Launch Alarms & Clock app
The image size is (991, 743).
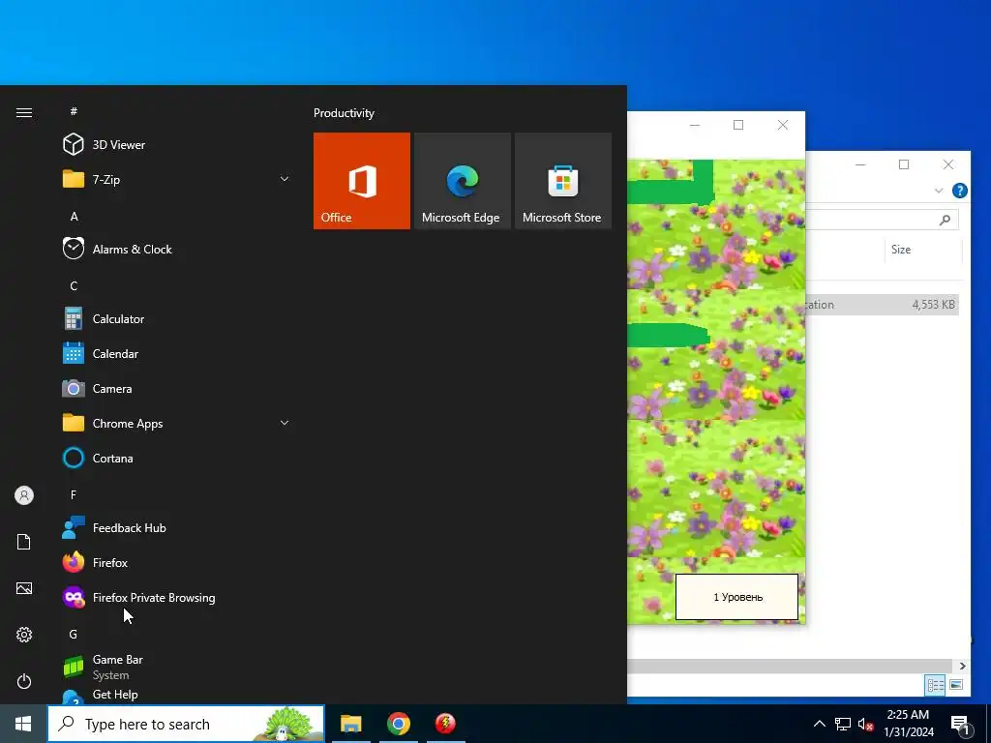(x=177, y=249)
